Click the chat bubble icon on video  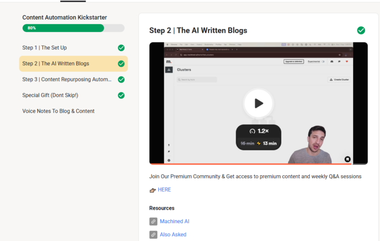347,159
